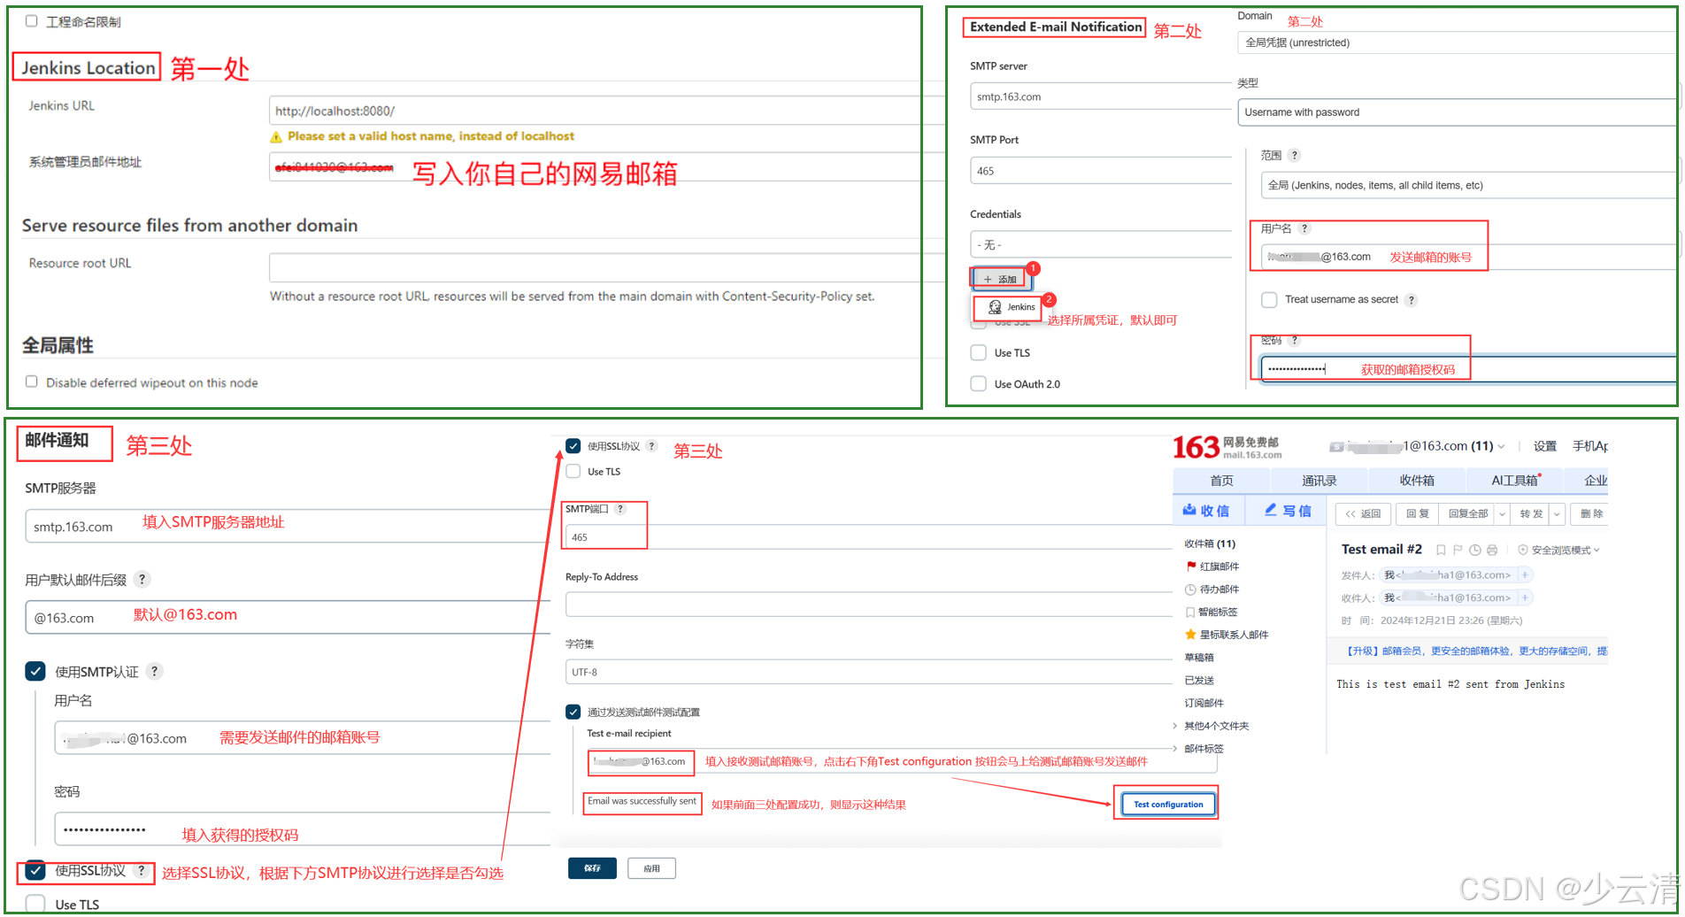The image size is (1685, 917).
Task: Toggle Disable deferred wipeout on this node
Action: point(32,381)
